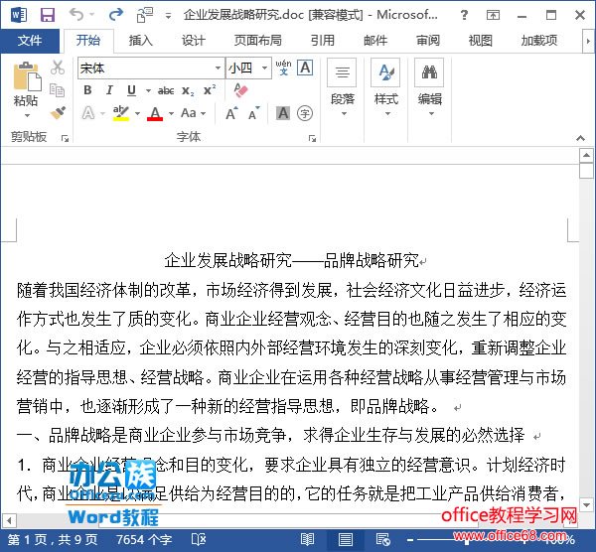
Task: Increase font size with the larger A
Action: pyautogui.click(x=231, y=113)
